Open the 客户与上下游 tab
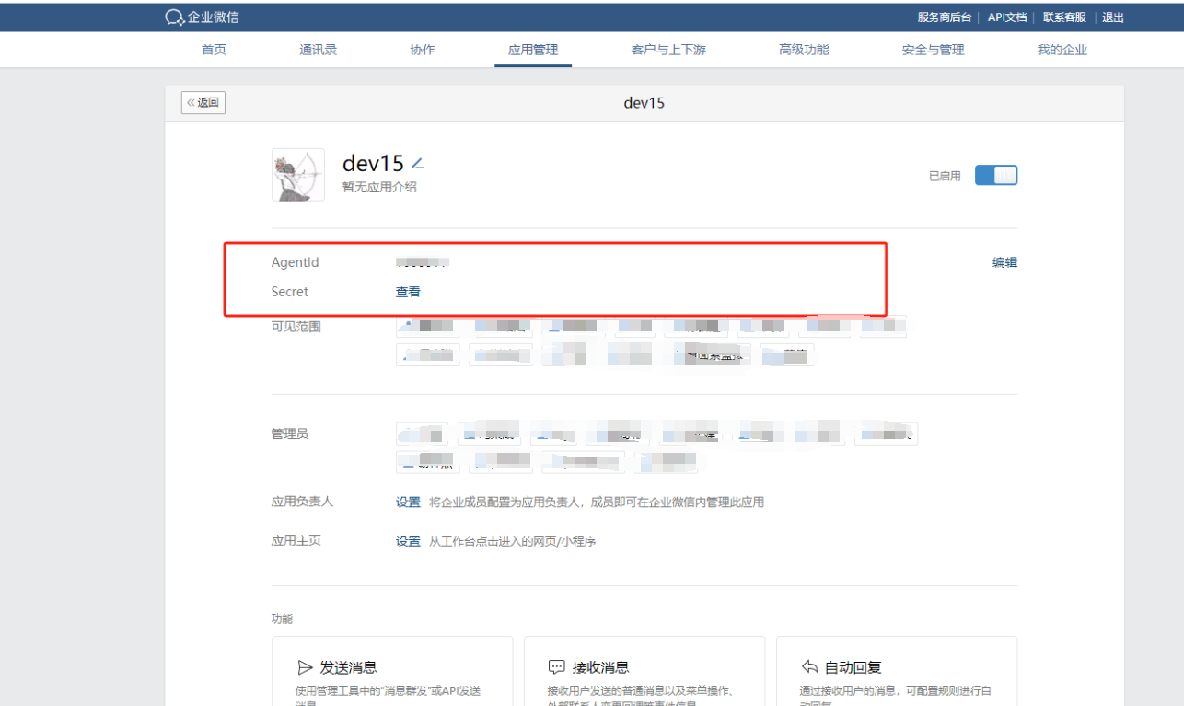 tap(668, 50)
